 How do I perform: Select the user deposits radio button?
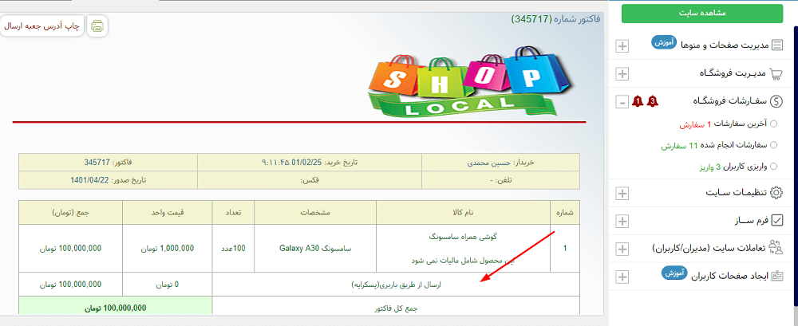(x=773, y=167)
